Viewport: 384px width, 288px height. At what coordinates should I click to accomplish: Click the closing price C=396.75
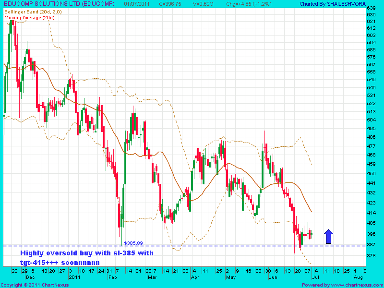[x=171, y=4]
